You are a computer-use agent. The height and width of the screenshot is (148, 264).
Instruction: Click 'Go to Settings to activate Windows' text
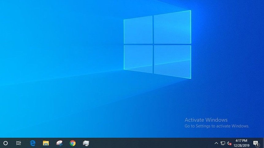click(x=216, y=126)
